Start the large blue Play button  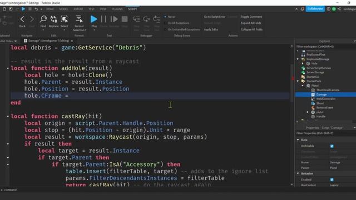(94, 19)
